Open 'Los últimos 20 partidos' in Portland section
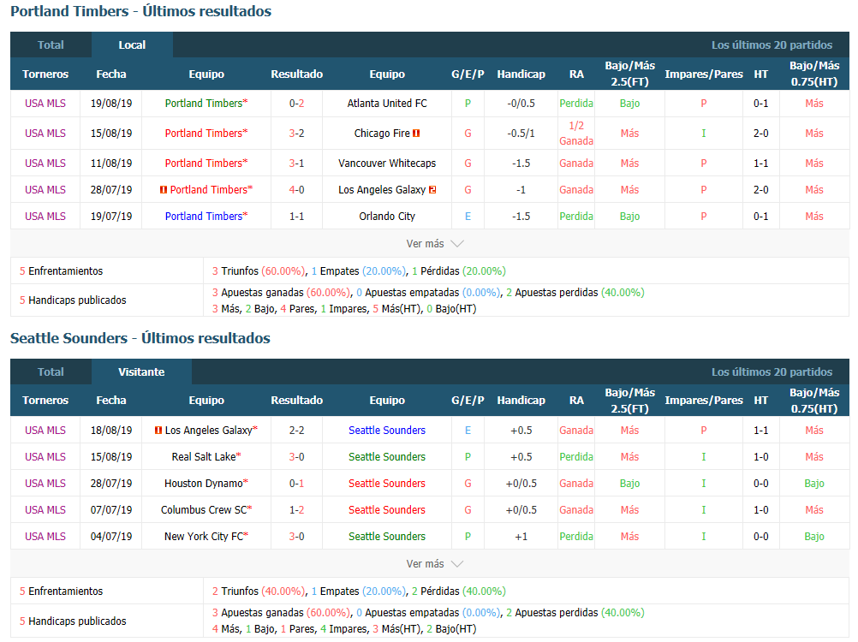 click(772, 45)
